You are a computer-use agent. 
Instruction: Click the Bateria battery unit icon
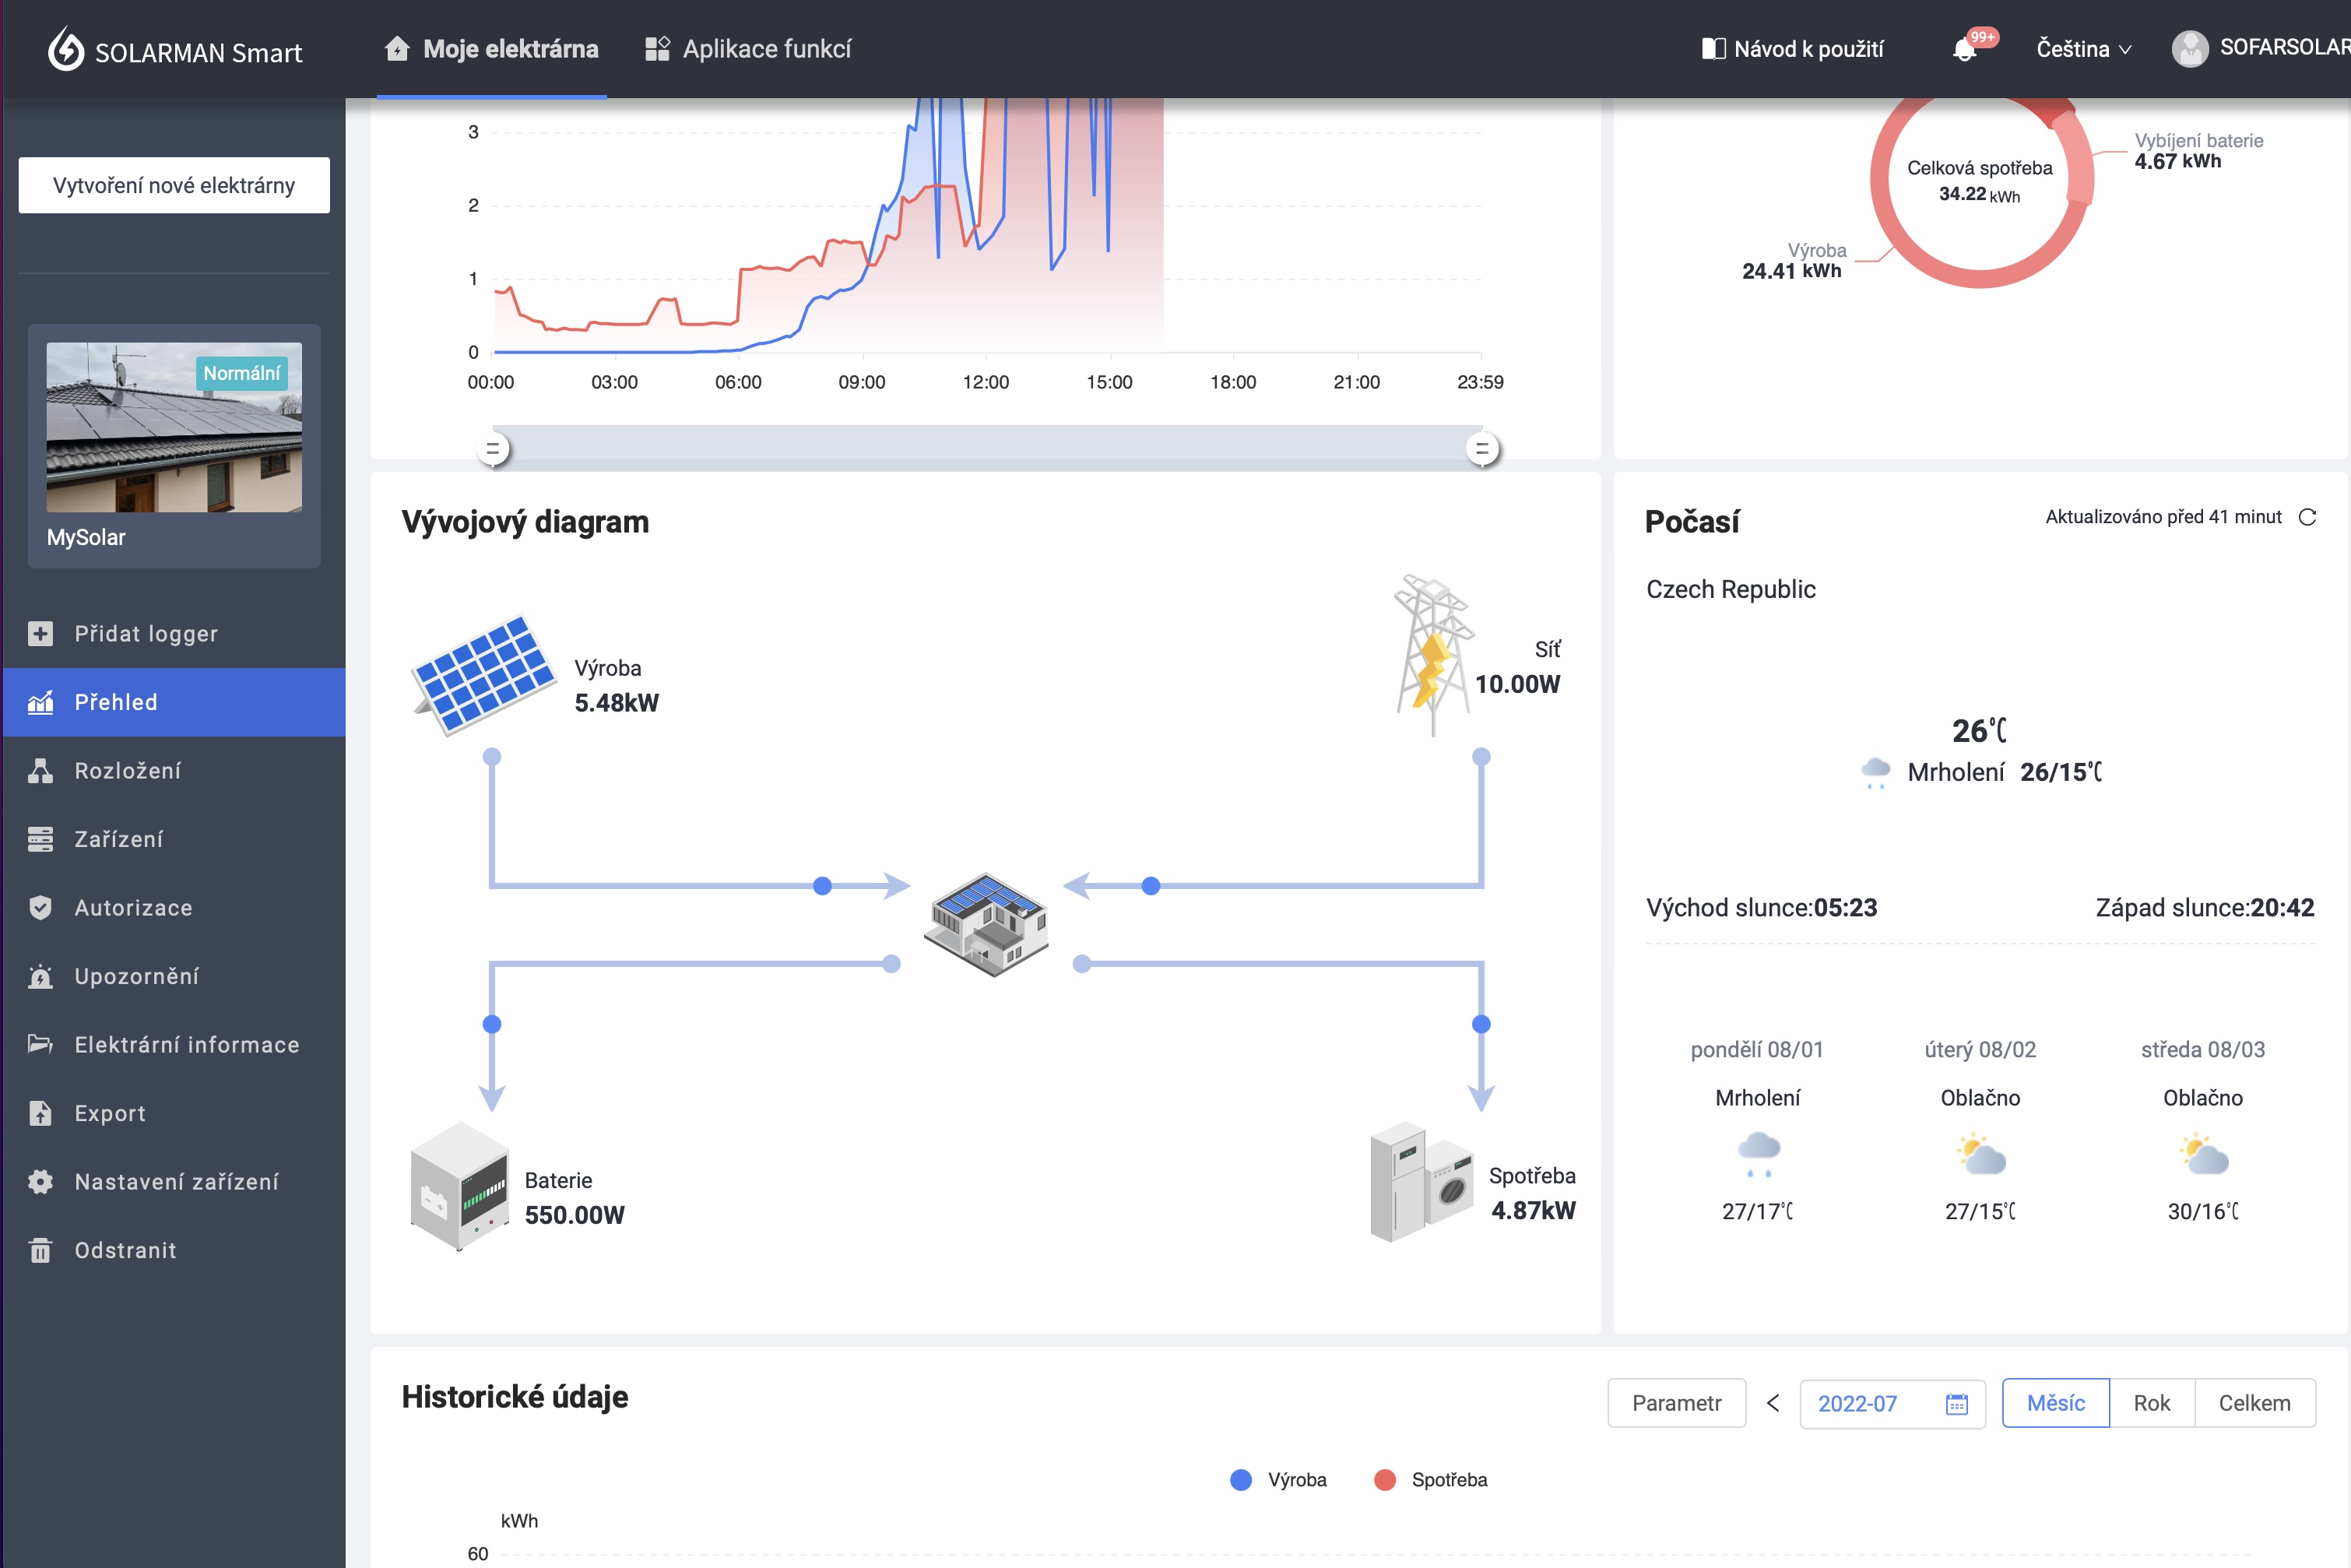coord(460,1186)
